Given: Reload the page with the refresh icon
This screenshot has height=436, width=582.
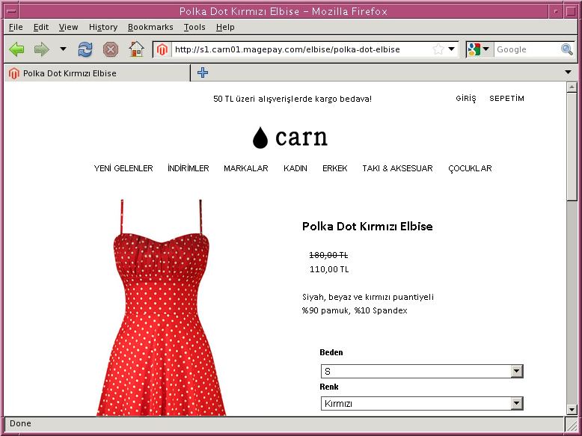Looking at the screenshot, I should (x=85, y=49).
